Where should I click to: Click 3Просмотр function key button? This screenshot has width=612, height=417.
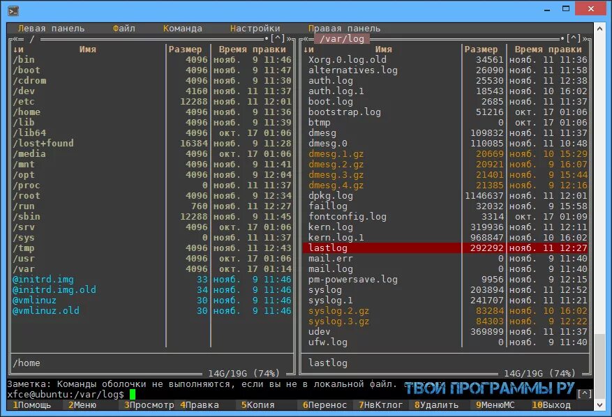tap(149, 405)
